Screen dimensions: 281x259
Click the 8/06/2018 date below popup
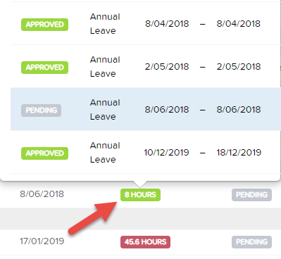tap(42, 194)
